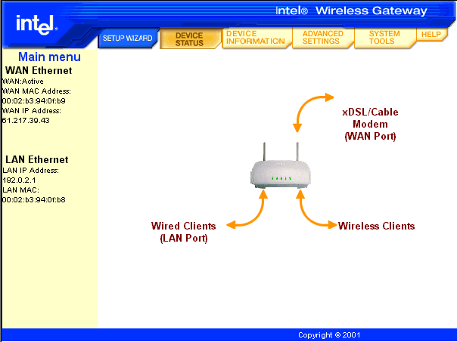Click the LAN MAC label
This screenshot has width=457, height=342.
(20, 190)
